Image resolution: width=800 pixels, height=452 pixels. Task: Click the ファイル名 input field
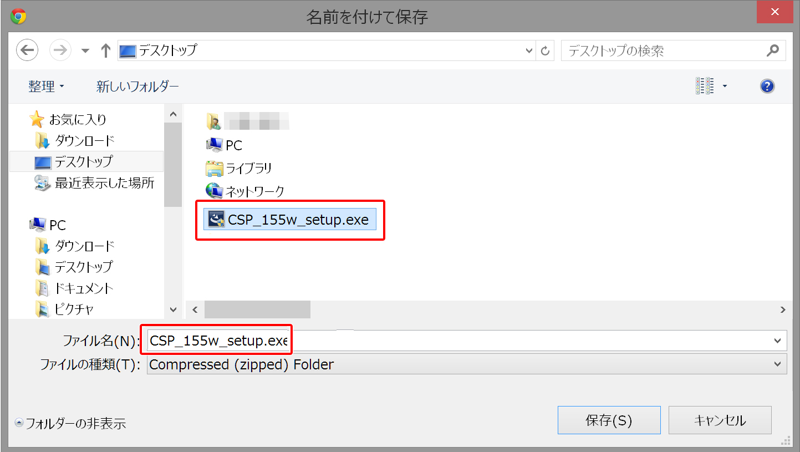coord(467,341)
